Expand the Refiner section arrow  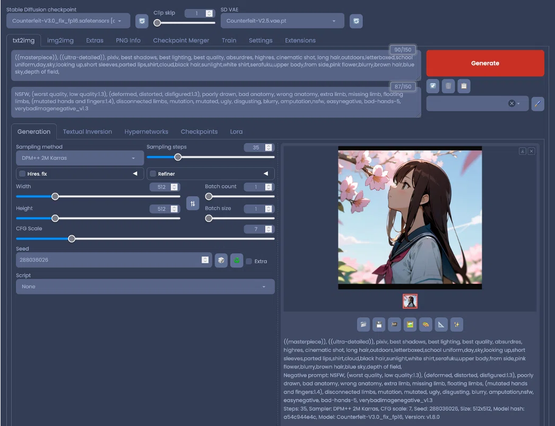coord(265,174)
